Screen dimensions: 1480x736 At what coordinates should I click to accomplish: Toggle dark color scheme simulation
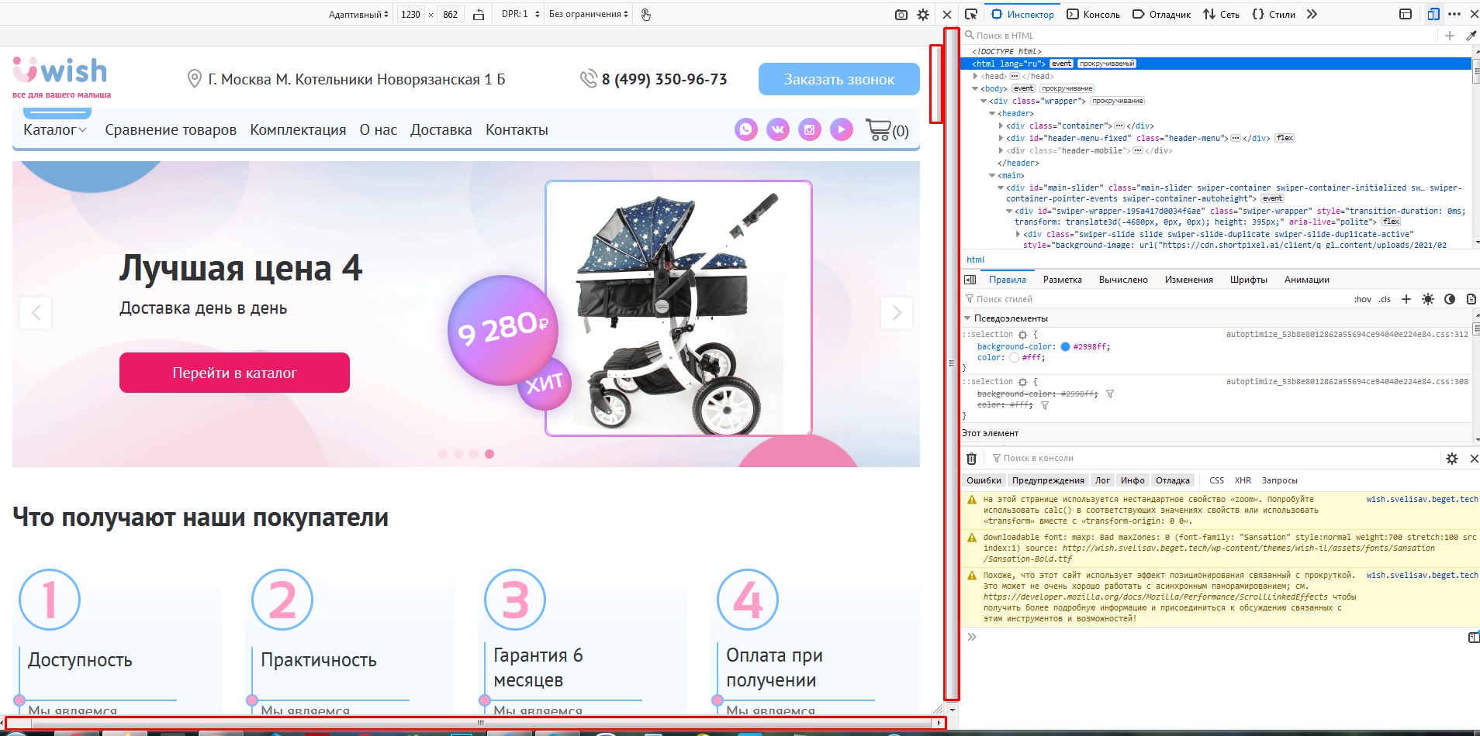[x=1450, y=299]
